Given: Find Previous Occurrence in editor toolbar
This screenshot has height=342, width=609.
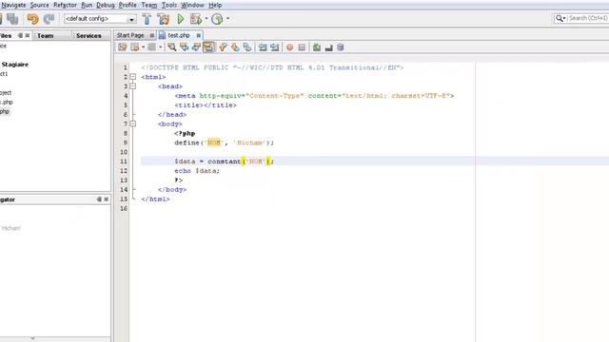Looking at the screenshot, I should click(184, 47).
